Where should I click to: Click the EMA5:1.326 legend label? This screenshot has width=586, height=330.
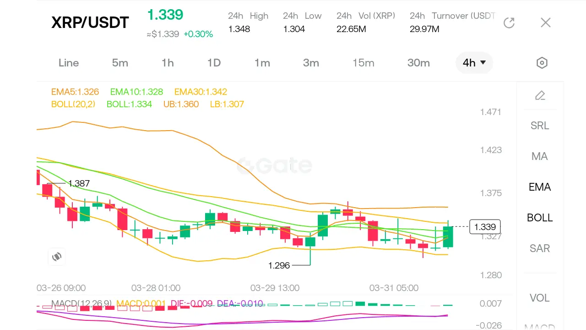[75, 92]
